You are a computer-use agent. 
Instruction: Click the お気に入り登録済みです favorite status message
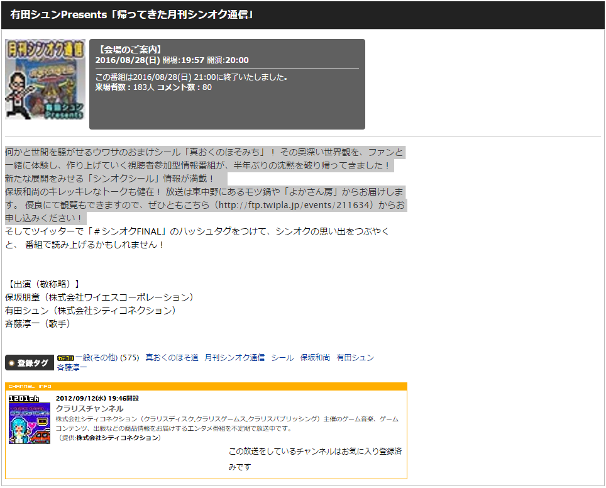315,459
